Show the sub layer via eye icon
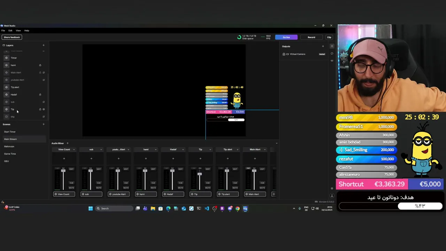The image size is (446, 251). click(44, 102)
